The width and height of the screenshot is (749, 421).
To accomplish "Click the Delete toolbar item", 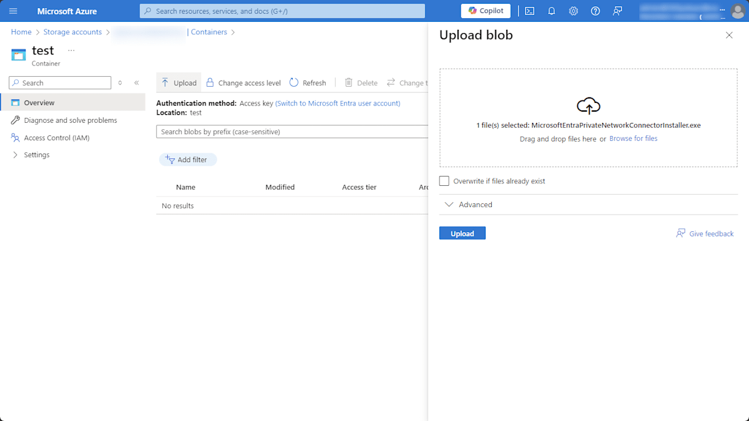I will click(x=361, y=83).
